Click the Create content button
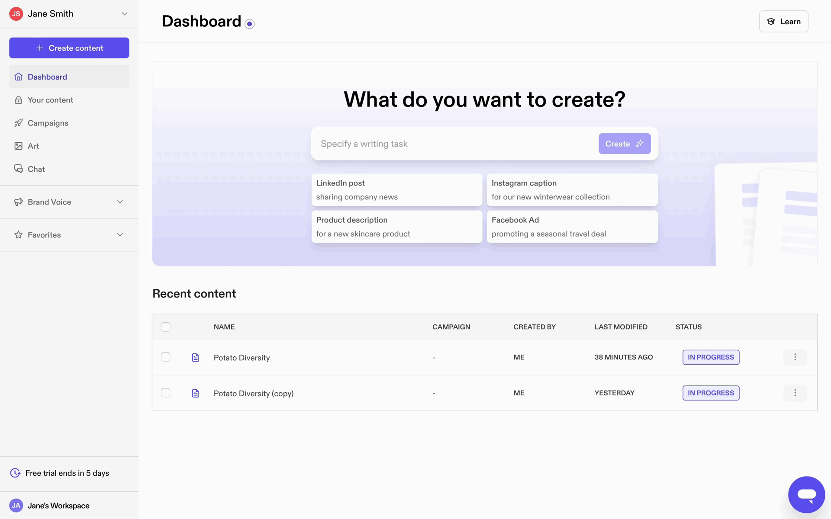831x519 pixels. click(x=69, y=48)
